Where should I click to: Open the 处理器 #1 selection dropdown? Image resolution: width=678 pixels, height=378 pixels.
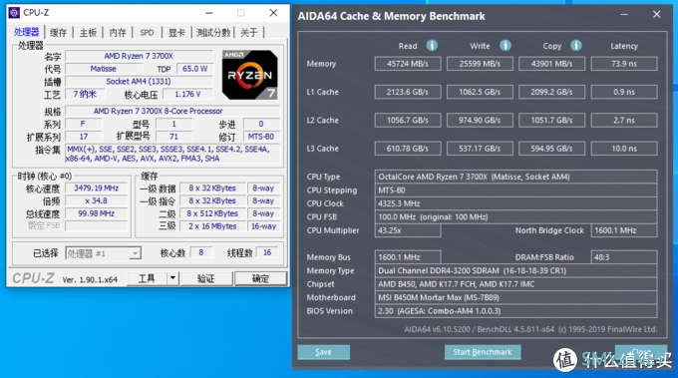tap(103, 253)
